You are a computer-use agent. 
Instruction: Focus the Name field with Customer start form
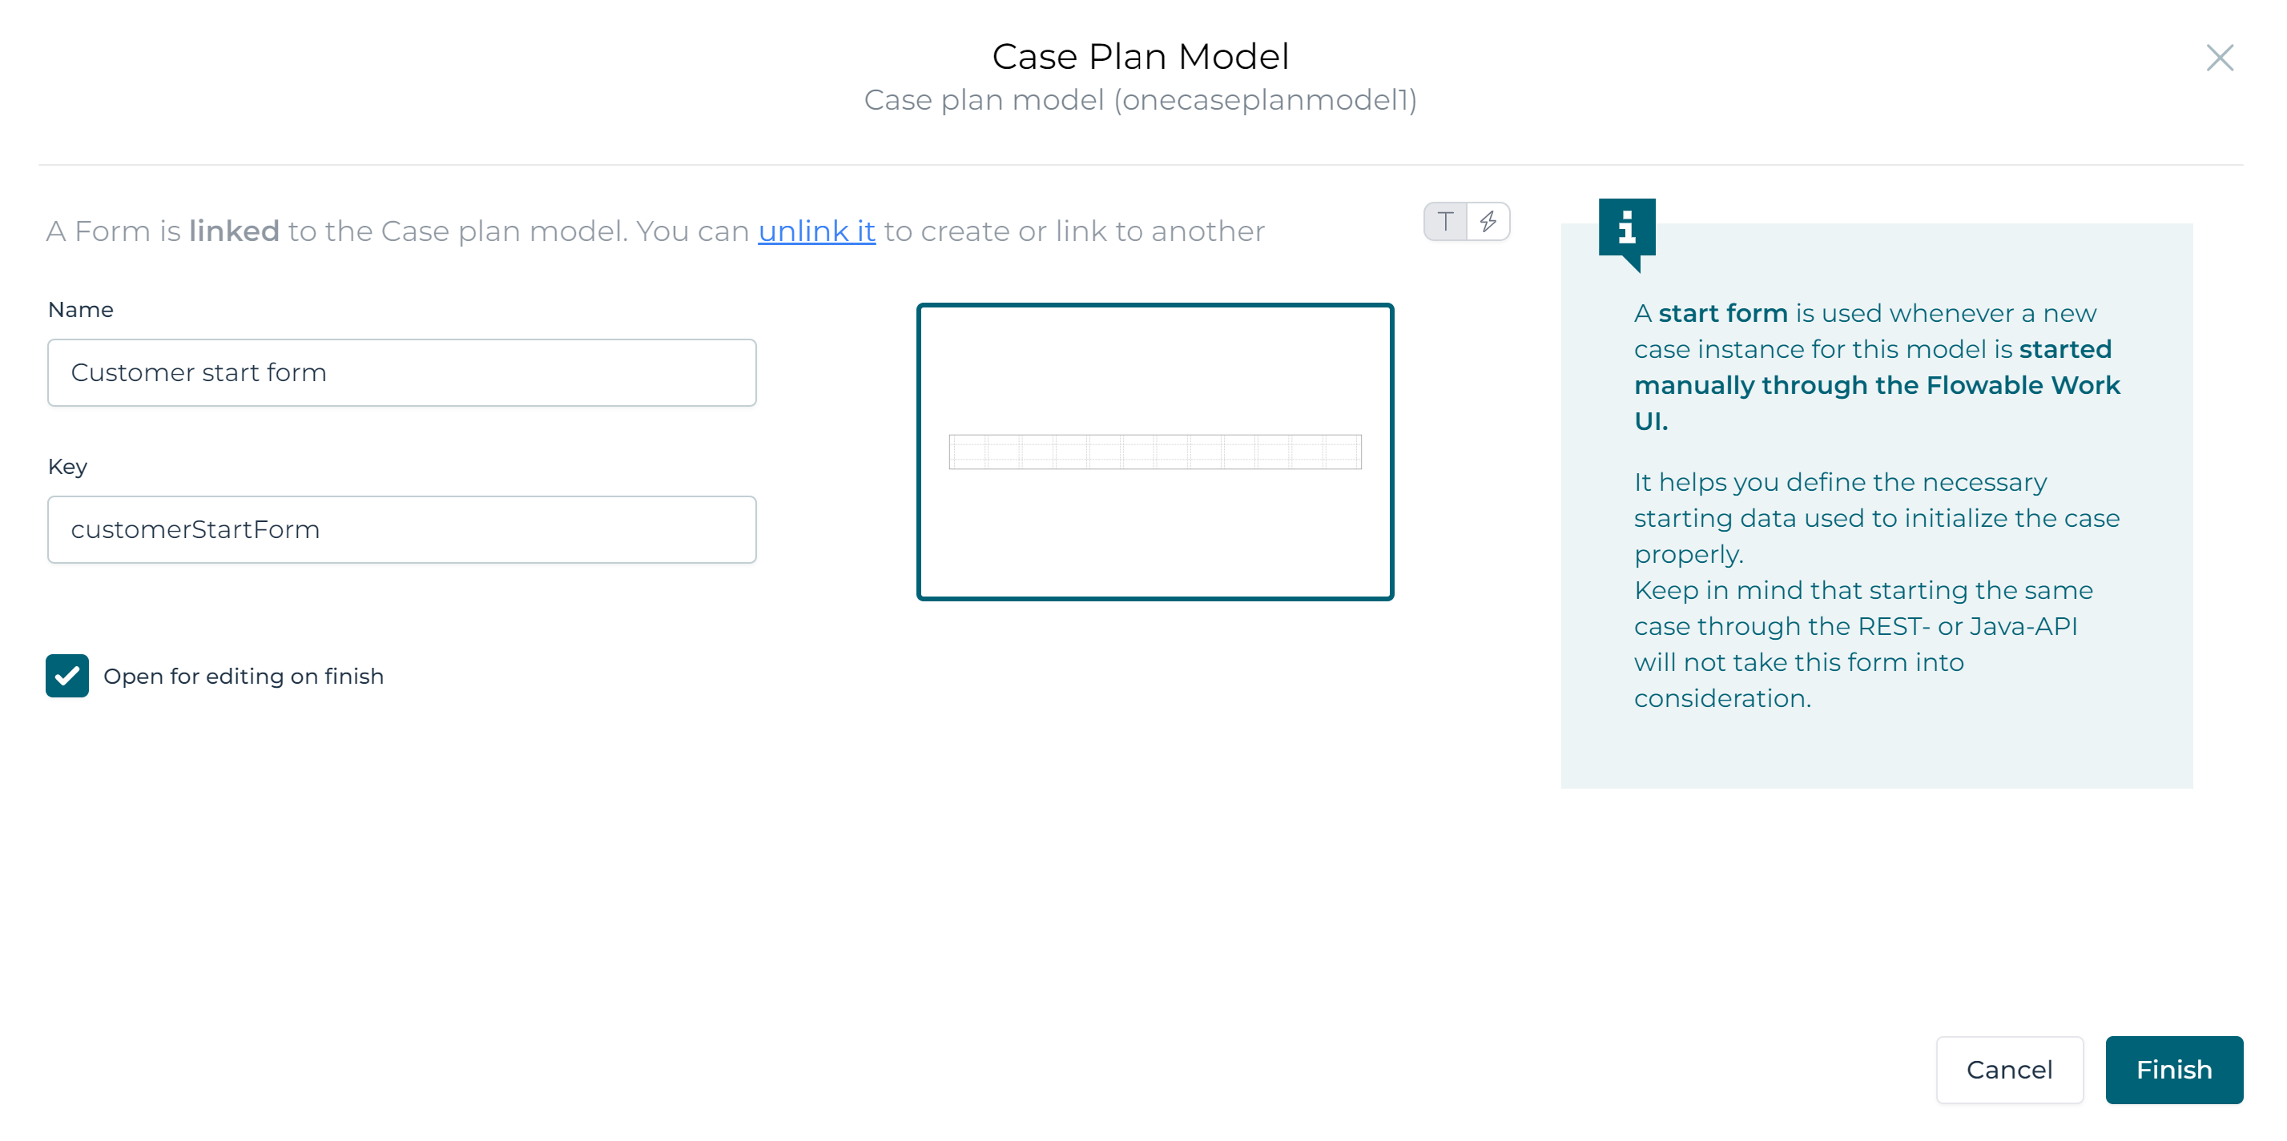point(401,372)
